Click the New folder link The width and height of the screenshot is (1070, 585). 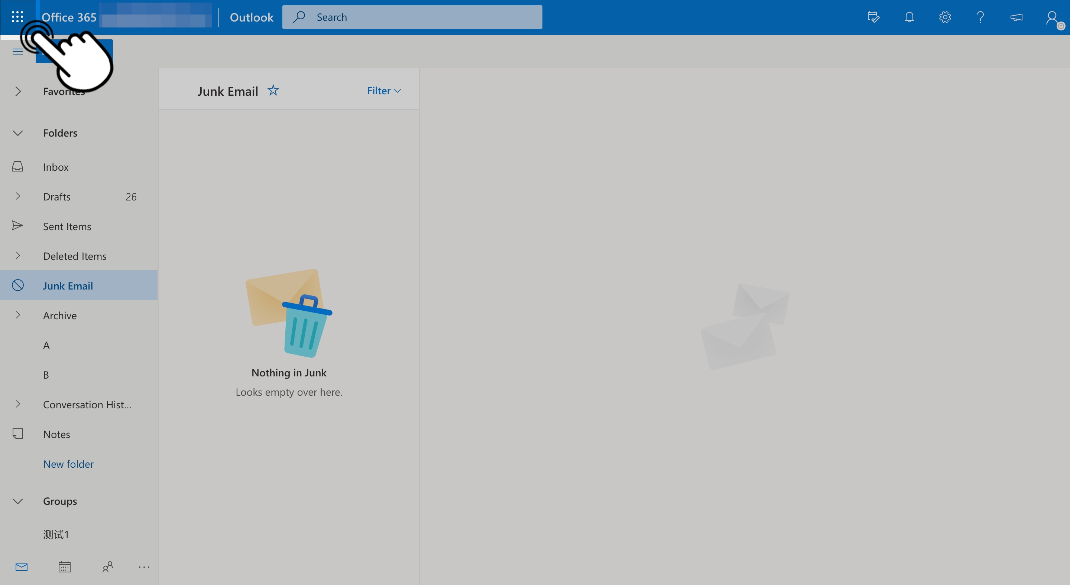(x=68, y=464)
